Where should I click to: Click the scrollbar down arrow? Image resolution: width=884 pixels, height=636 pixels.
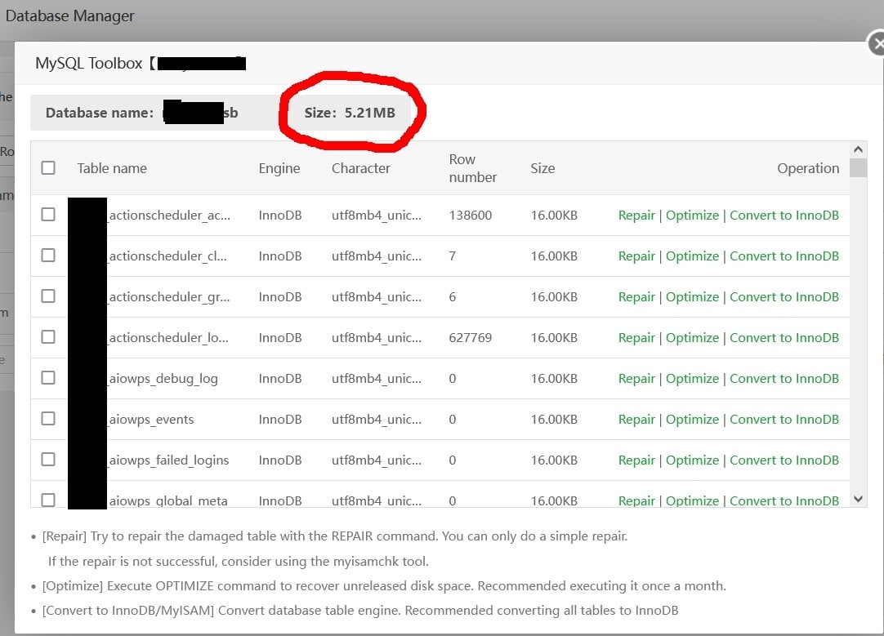point(858,499)
